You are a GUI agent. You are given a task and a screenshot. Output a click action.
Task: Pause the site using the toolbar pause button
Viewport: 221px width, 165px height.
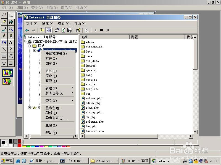pyautogui.click(x=107, y=30)
